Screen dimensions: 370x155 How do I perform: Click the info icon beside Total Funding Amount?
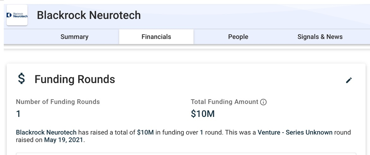263,102
